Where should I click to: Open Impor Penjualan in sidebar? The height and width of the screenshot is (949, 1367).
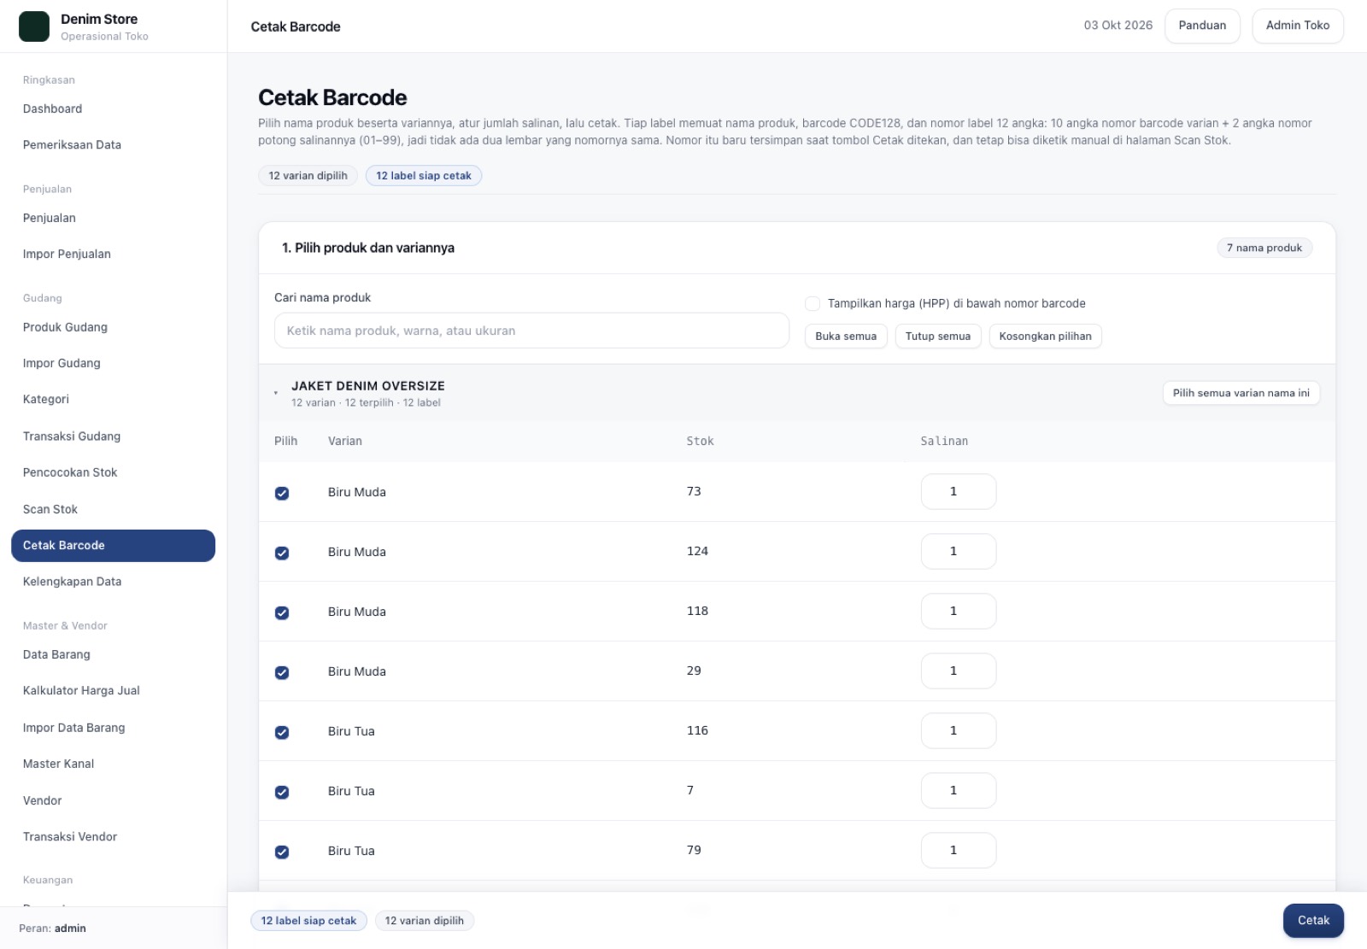point(113,254)
